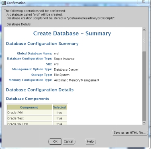This screenshot has width=151, height=149.
Task: Click the Selected column header
Action: pos(60,107)
